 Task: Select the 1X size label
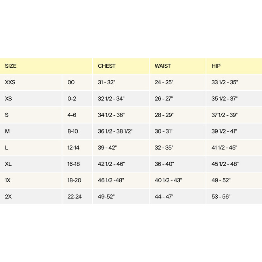(x=8, y=180)
